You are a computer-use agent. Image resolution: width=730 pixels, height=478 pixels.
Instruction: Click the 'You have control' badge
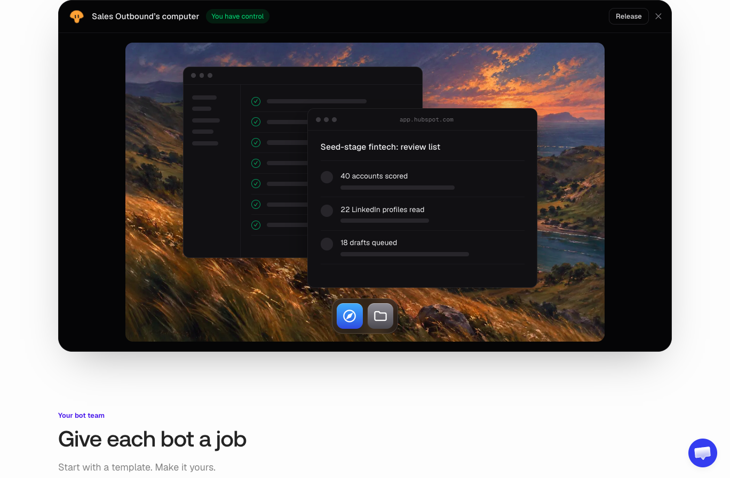point(237,17)
